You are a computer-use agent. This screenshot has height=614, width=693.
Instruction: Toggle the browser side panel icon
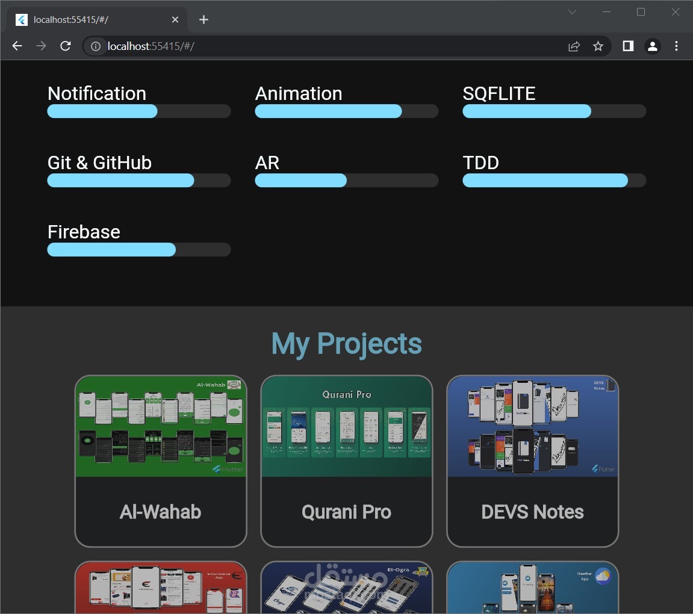pyautogui.click(x=628, y=46)
